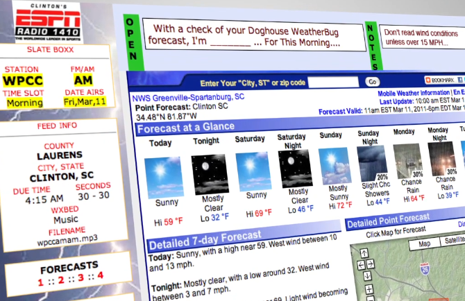Switch map view to Satellite

coord(453,241)
